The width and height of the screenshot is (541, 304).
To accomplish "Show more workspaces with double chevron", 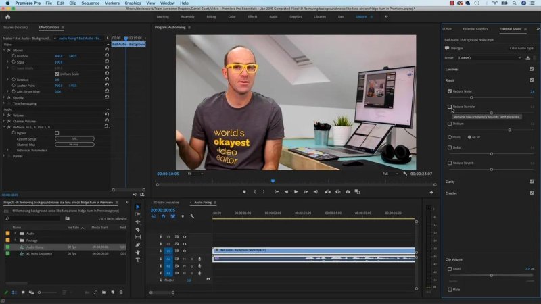I will [386, 16].
